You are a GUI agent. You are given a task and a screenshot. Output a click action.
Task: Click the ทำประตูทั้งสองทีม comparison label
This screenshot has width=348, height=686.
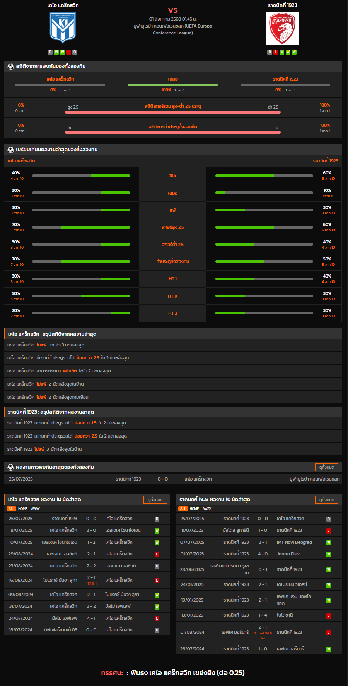click(173, 262)
